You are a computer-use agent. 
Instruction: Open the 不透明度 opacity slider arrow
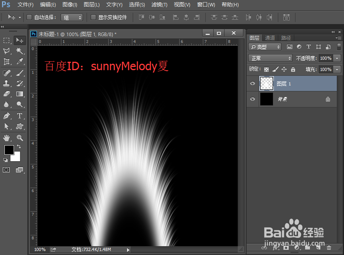coord(337,58)
